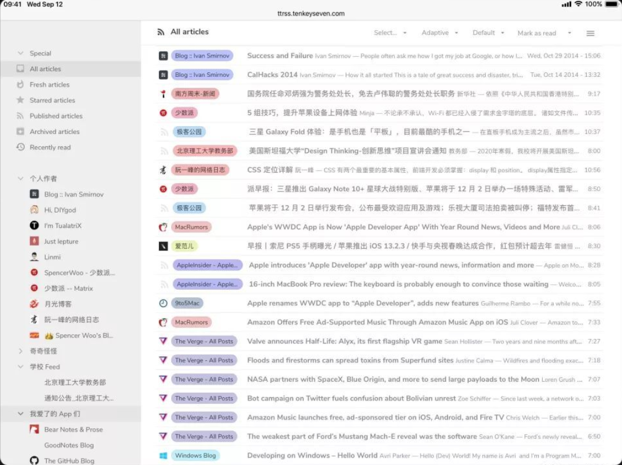The width and height of the screenshot is (622, 465).
Task: Click the Blog :: Ivan Smirnov sidebar favicon
Action: 35,194
